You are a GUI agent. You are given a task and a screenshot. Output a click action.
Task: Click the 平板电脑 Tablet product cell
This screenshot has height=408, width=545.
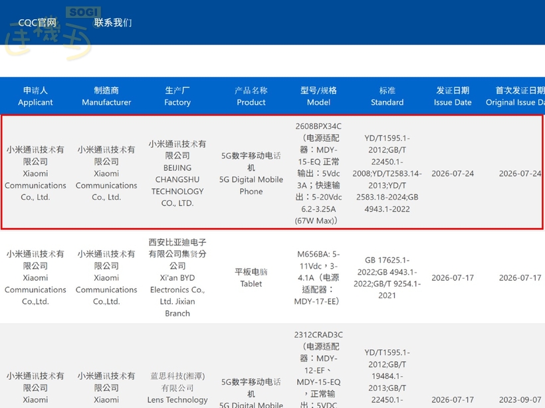click(251, 277)
